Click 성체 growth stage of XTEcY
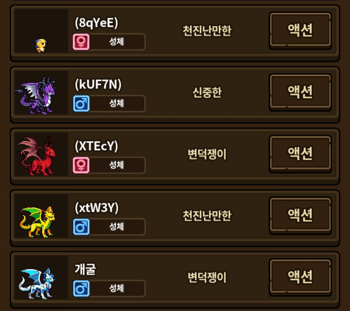350x311 pixels. coord(117,165)
